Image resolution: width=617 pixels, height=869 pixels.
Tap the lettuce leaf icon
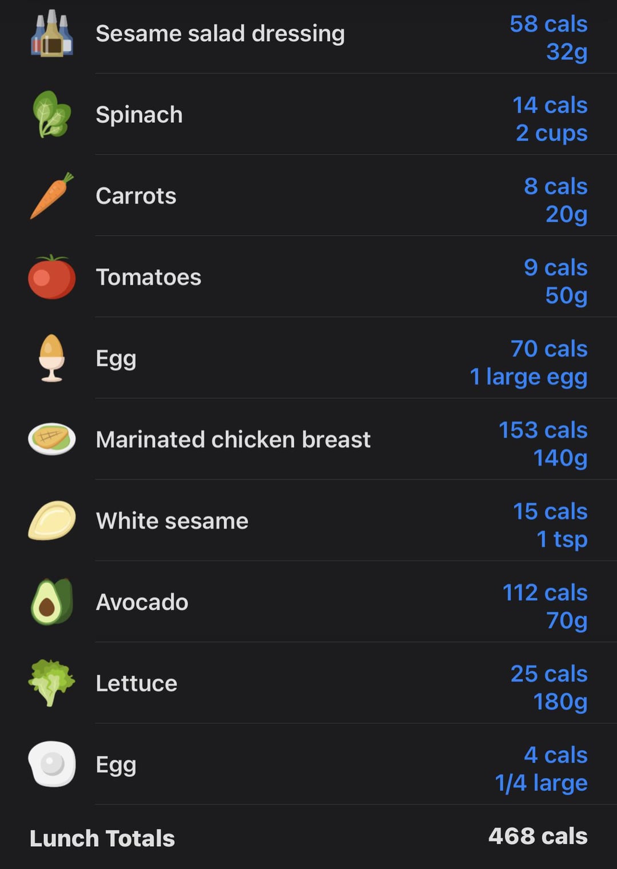pos(52,683)
